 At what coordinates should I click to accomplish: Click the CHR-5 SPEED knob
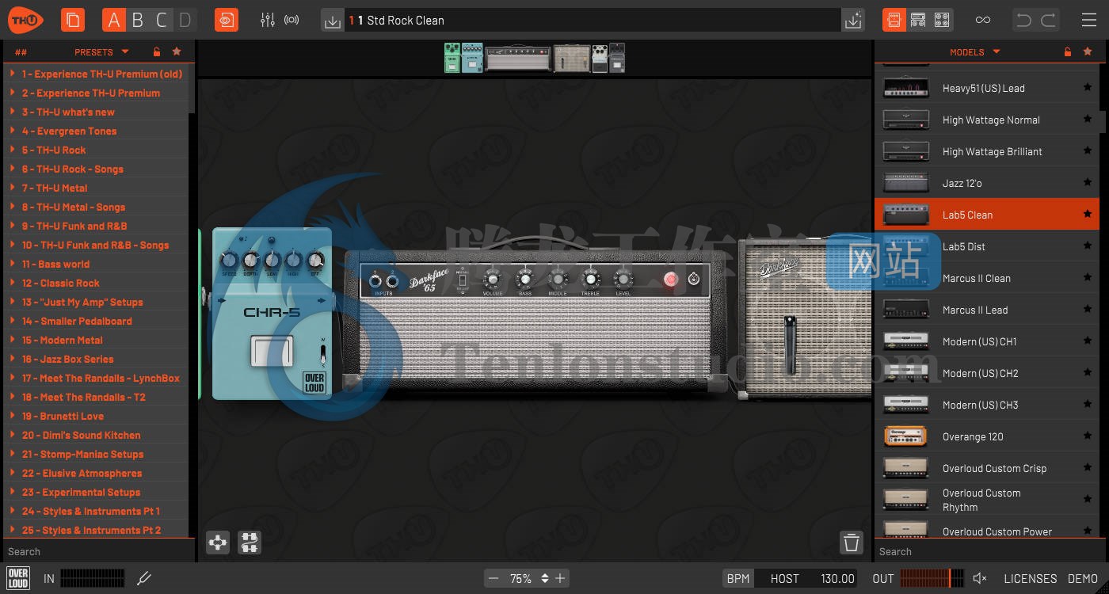(x=229, y=260)
